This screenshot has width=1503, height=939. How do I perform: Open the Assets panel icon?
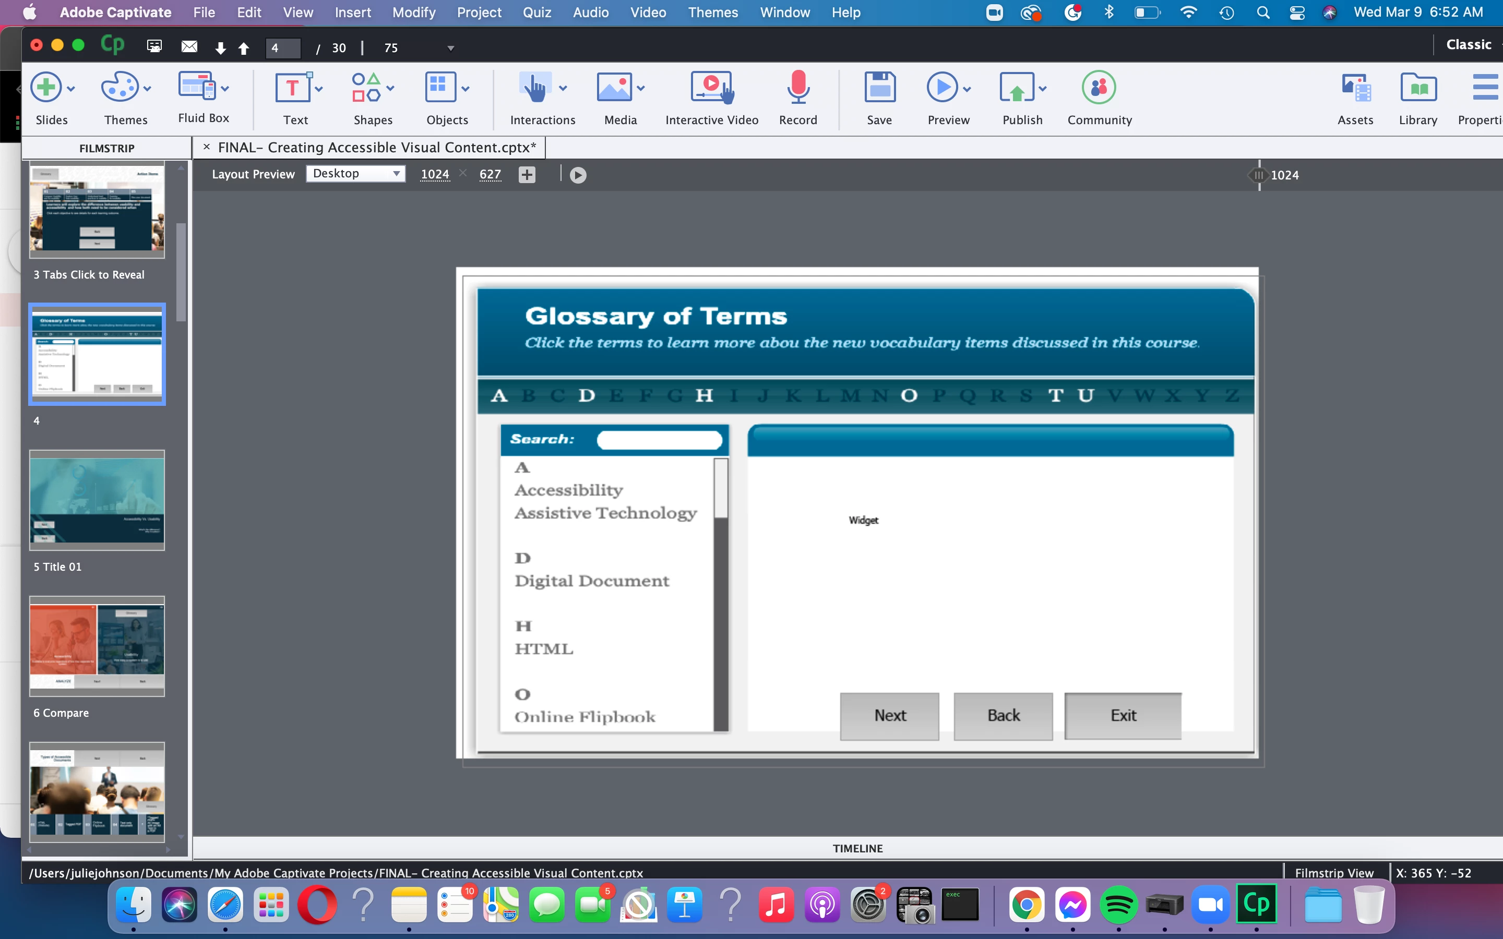(1355, 88)
